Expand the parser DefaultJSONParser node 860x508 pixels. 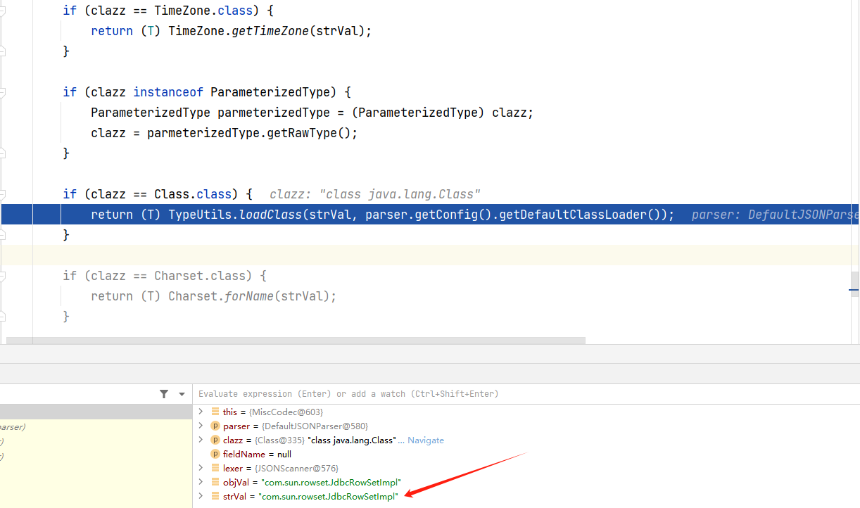[201, 426]
